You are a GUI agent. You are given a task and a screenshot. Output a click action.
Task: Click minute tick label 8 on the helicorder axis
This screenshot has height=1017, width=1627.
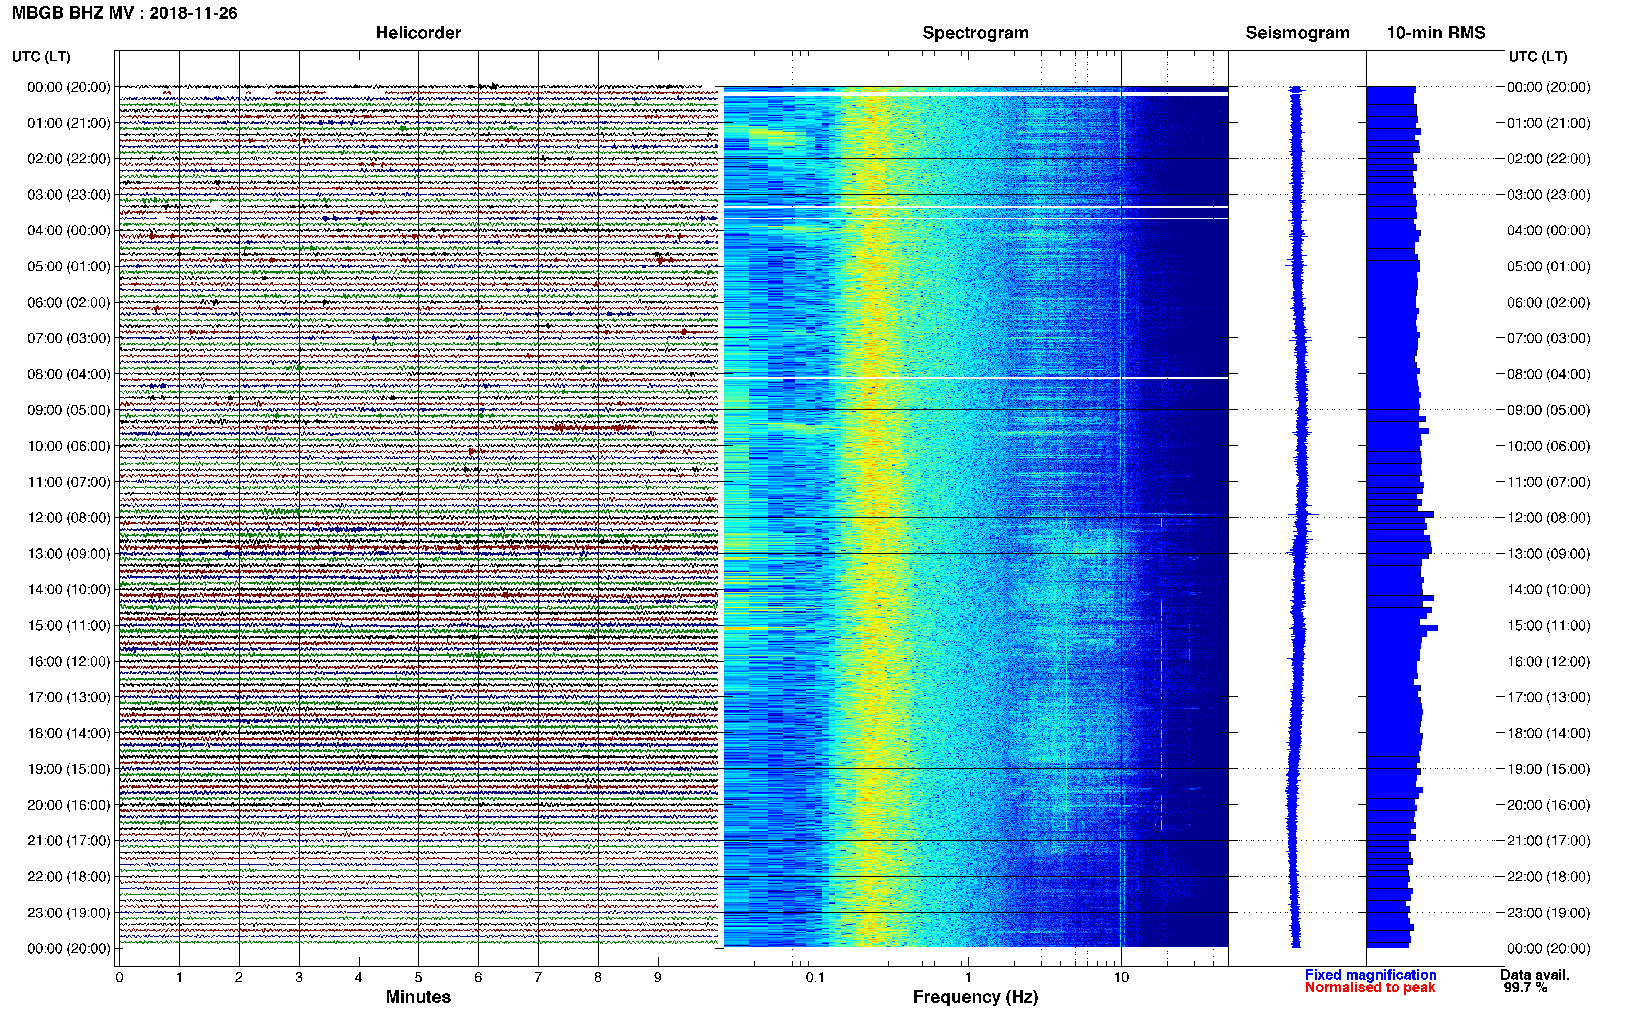point(598,978)
